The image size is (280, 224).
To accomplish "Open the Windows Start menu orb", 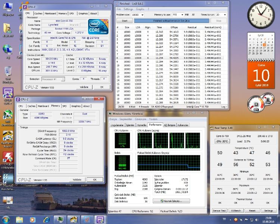I will click(x=6, y=220).
